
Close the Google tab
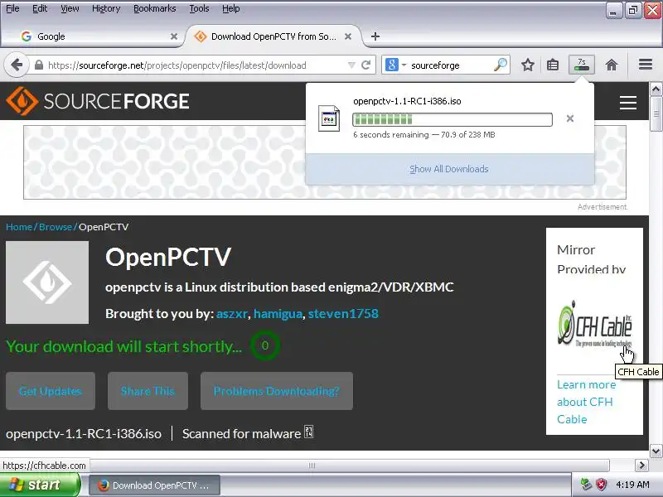coord(174,36)
